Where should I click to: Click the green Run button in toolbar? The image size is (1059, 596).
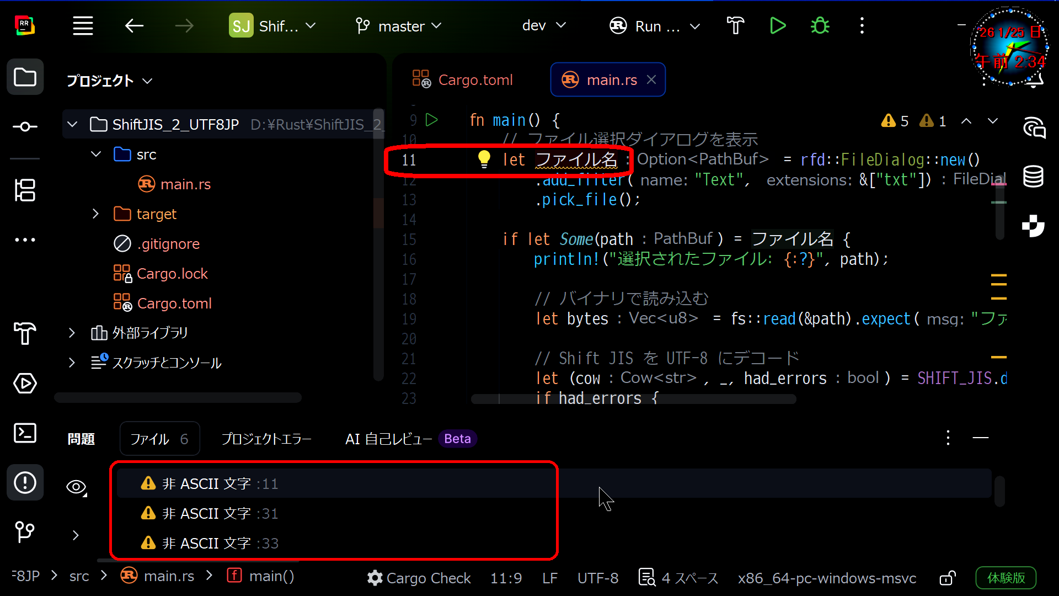pyautogui.click(x=778, y=26)
